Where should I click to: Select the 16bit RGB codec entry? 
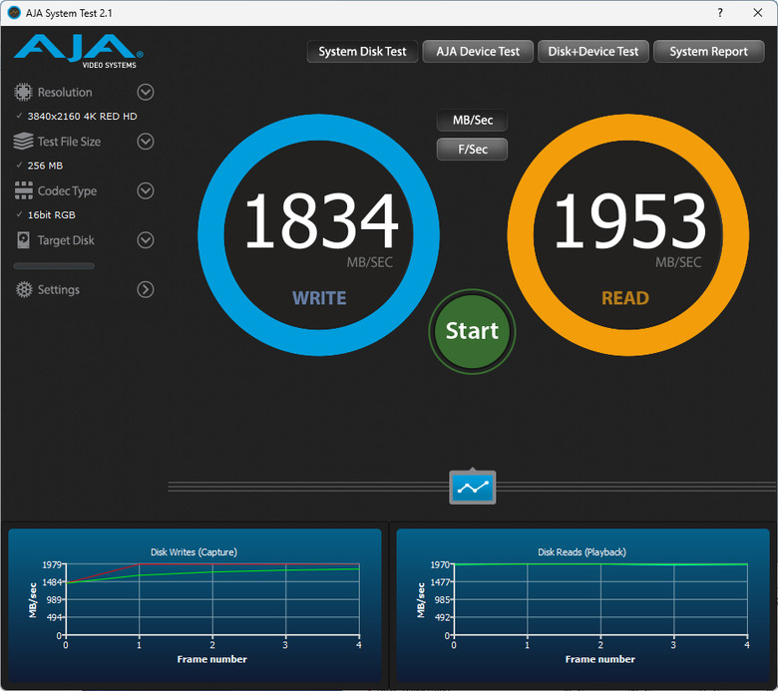[52, 214]
